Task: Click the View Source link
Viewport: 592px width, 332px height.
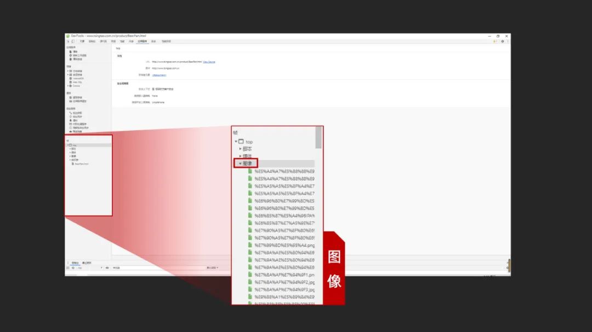Action: (x=209, y=62)
